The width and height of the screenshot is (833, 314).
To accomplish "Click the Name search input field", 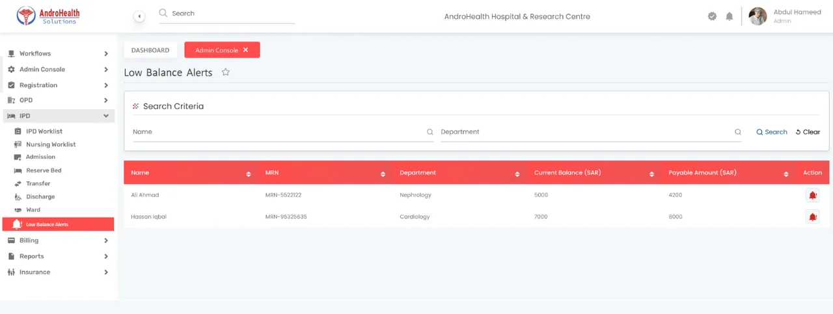I will 283,132.
